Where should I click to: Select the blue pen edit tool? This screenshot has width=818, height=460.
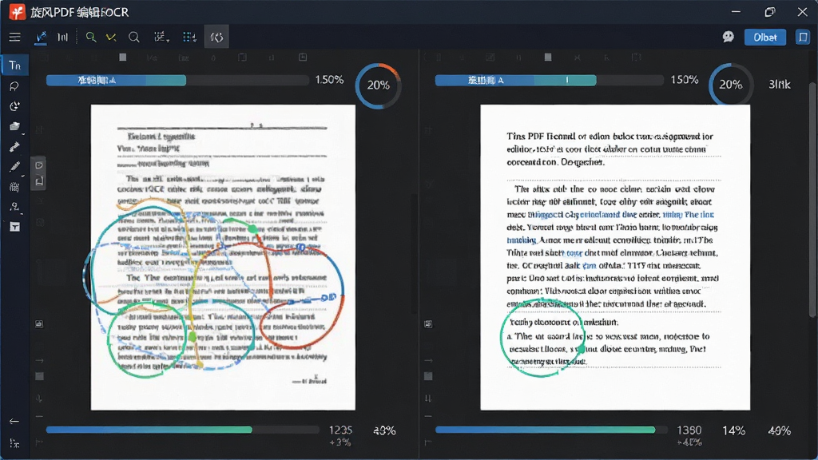pos(41,37)
